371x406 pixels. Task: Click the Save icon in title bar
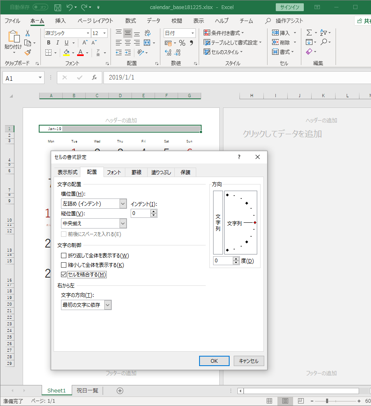[x=58, y=7]
